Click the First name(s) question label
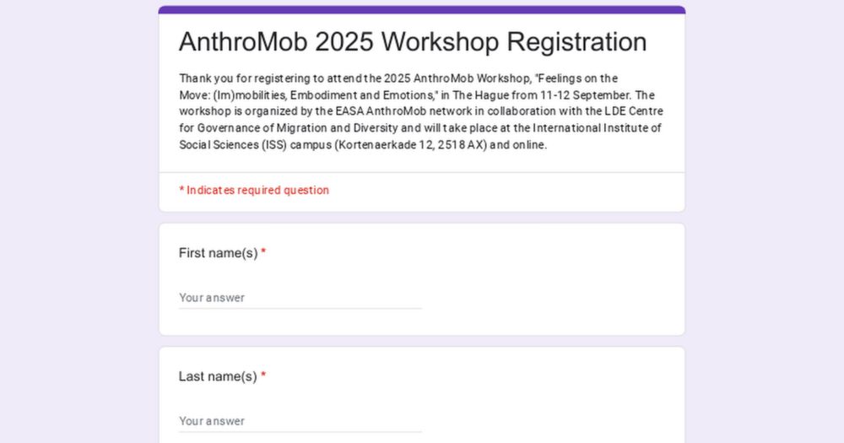 pyautogui.click(x=218, y=253)
